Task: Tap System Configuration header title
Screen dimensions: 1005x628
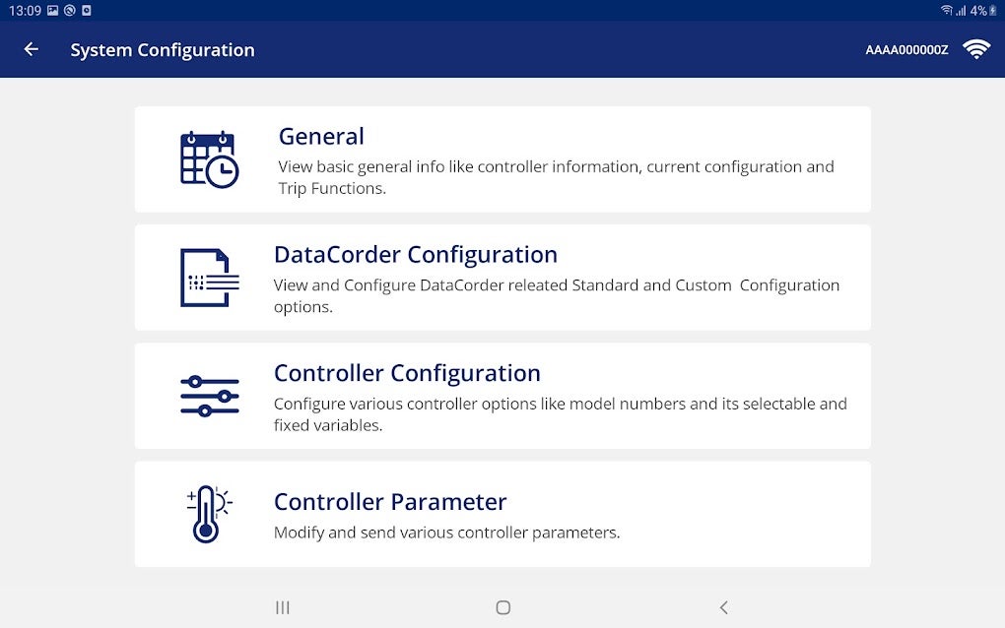Action: tap(163, 49)
